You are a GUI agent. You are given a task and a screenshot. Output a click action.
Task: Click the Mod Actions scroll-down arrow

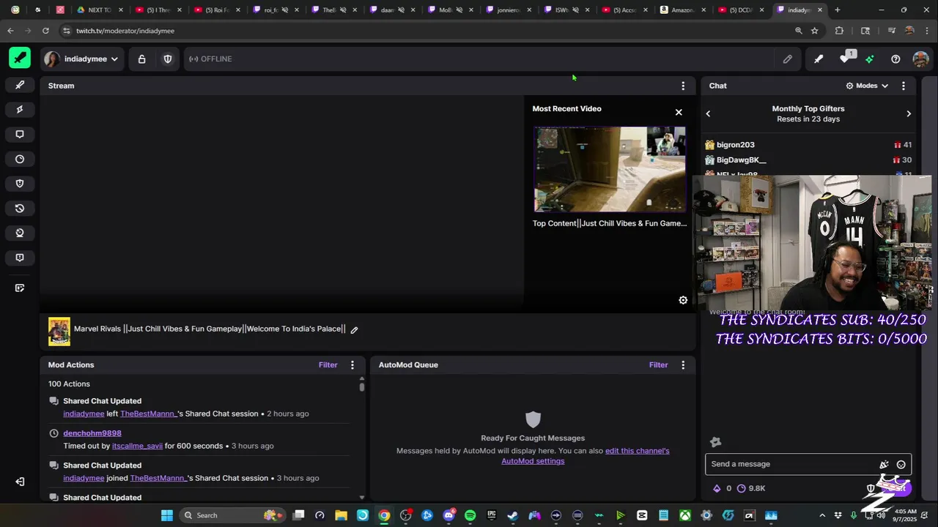(x=362, y=497)
